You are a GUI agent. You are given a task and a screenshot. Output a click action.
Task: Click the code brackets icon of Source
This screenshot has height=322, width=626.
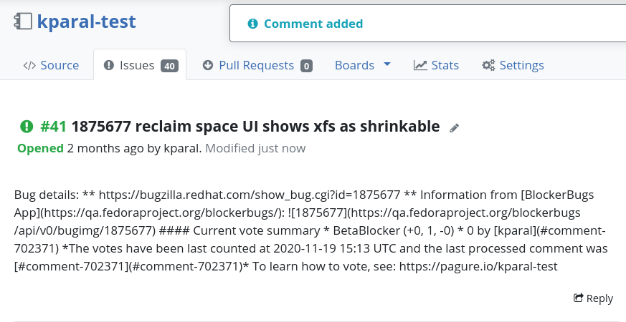click(29, 65)
